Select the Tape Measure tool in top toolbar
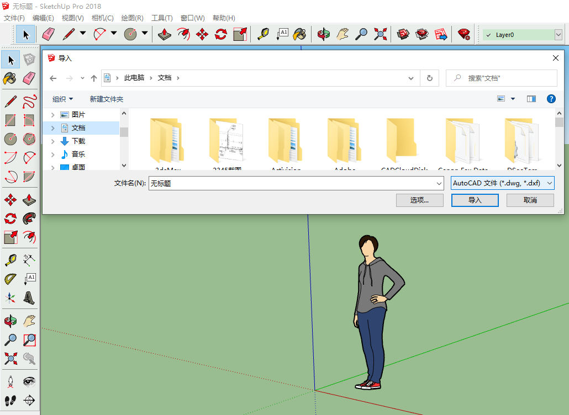Viewport: 569px width, 415px height. pyautogui.click(x=263, y=34)
